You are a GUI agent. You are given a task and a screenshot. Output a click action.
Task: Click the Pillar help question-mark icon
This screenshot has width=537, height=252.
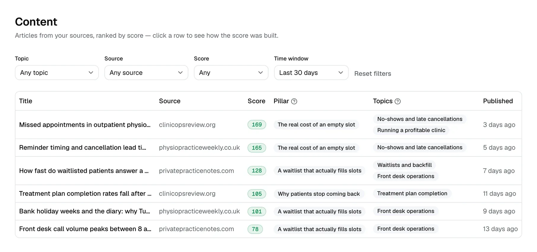click(x=294, y=101)
